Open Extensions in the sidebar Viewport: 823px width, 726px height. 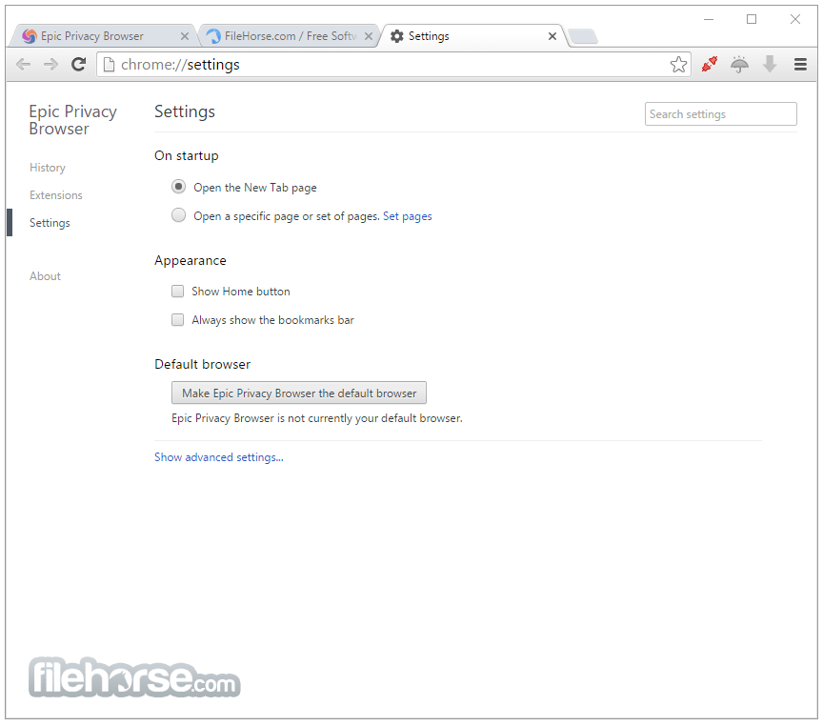pos(55,195)
